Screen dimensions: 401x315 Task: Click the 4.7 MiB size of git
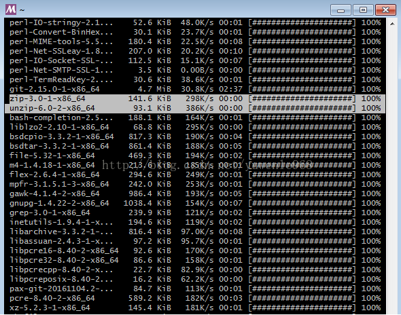[x=154, y=89]
